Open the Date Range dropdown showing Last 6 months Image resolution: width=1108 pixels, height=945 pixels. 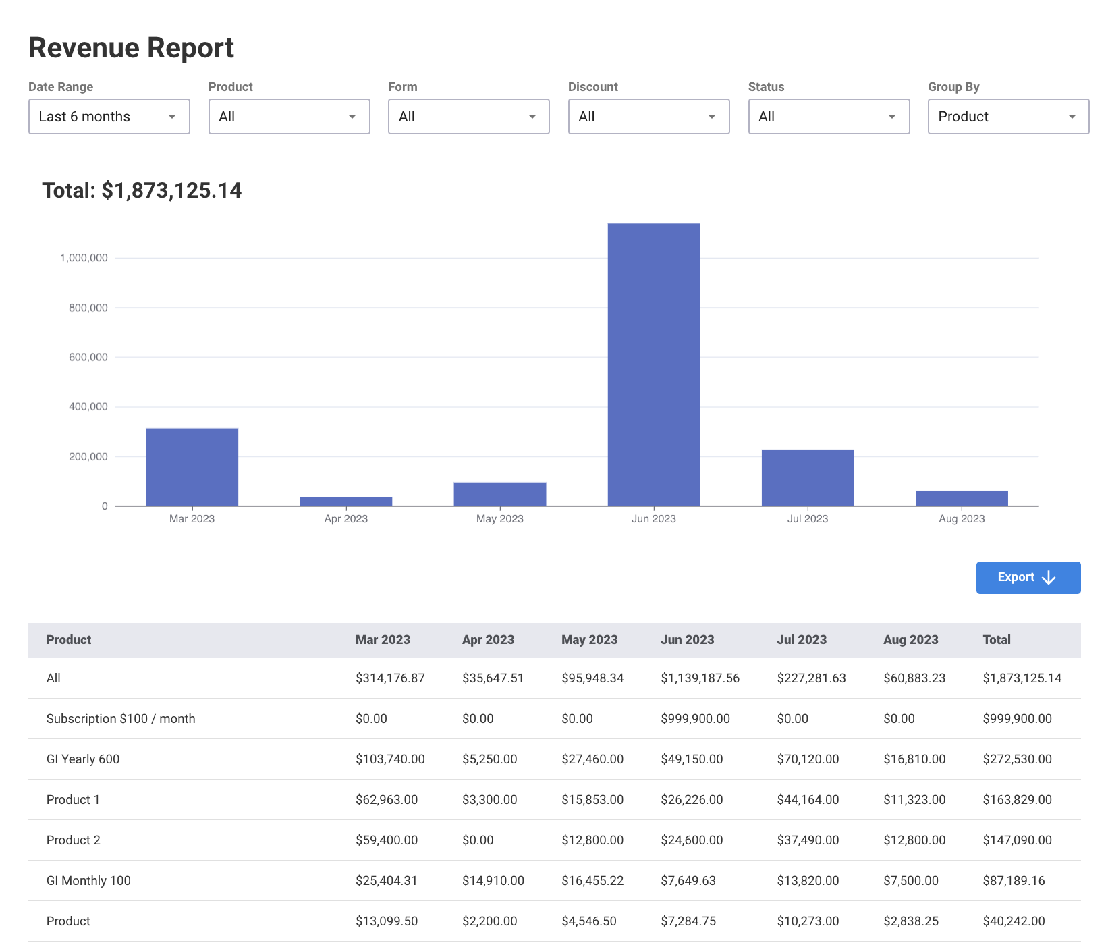(x=109, y=117)
